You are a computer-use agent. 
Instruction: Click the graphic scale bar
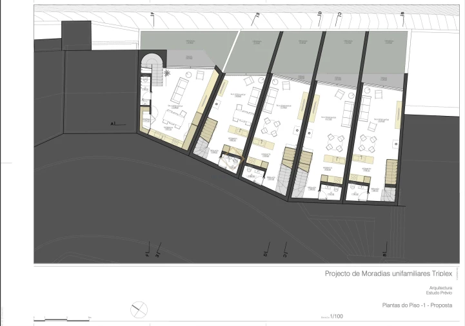pyautogui.click(x=61, y=318)
